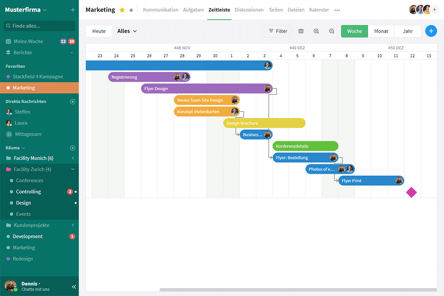Favorite the room with the star icon
The height and width of the screenshot is (296, 444).
[122, 10]
